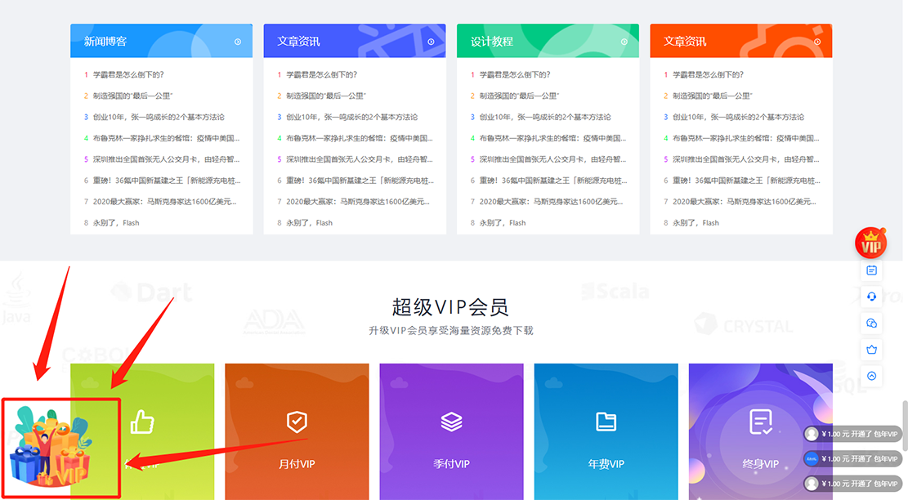This screenshot has width=908, height=500.
Task: Open the daily check-in calendar icon
Action: (x=871, y=270)
